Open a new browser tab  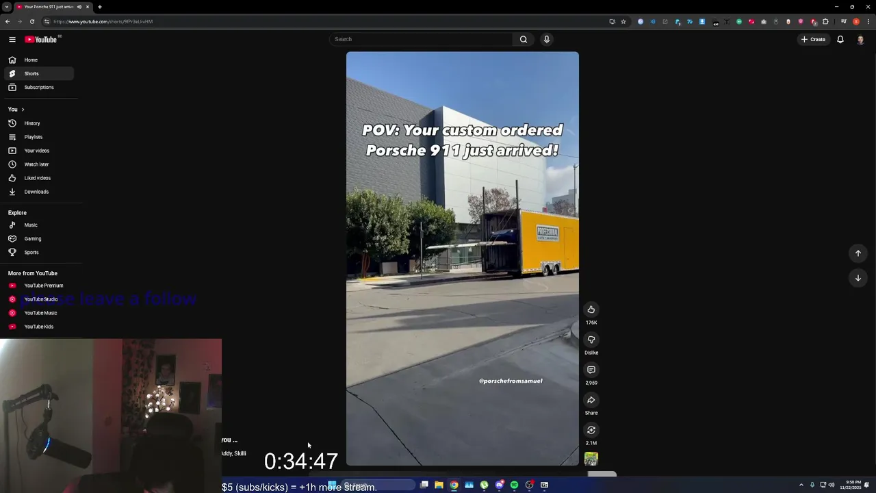[100, 7]
